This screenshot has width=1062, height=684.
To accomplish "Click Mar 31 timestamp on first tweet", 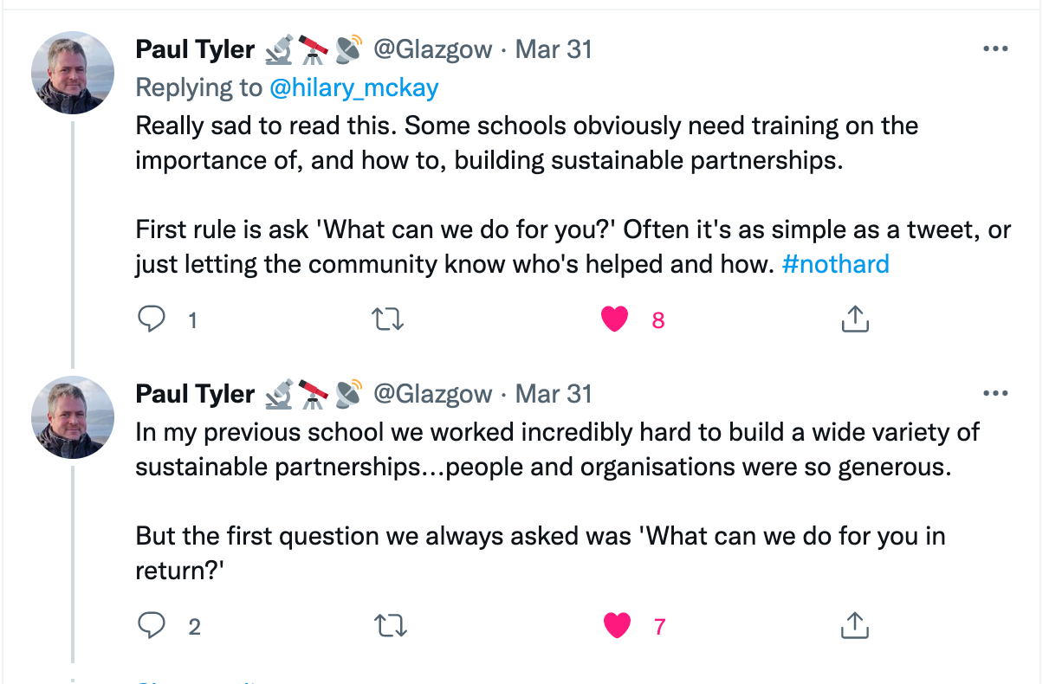I will pos(554,50).
